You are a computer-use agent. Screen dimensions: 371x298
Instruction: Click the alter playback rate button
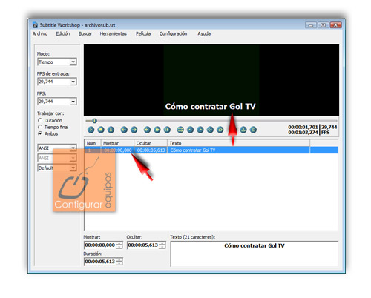pos(168,130)
